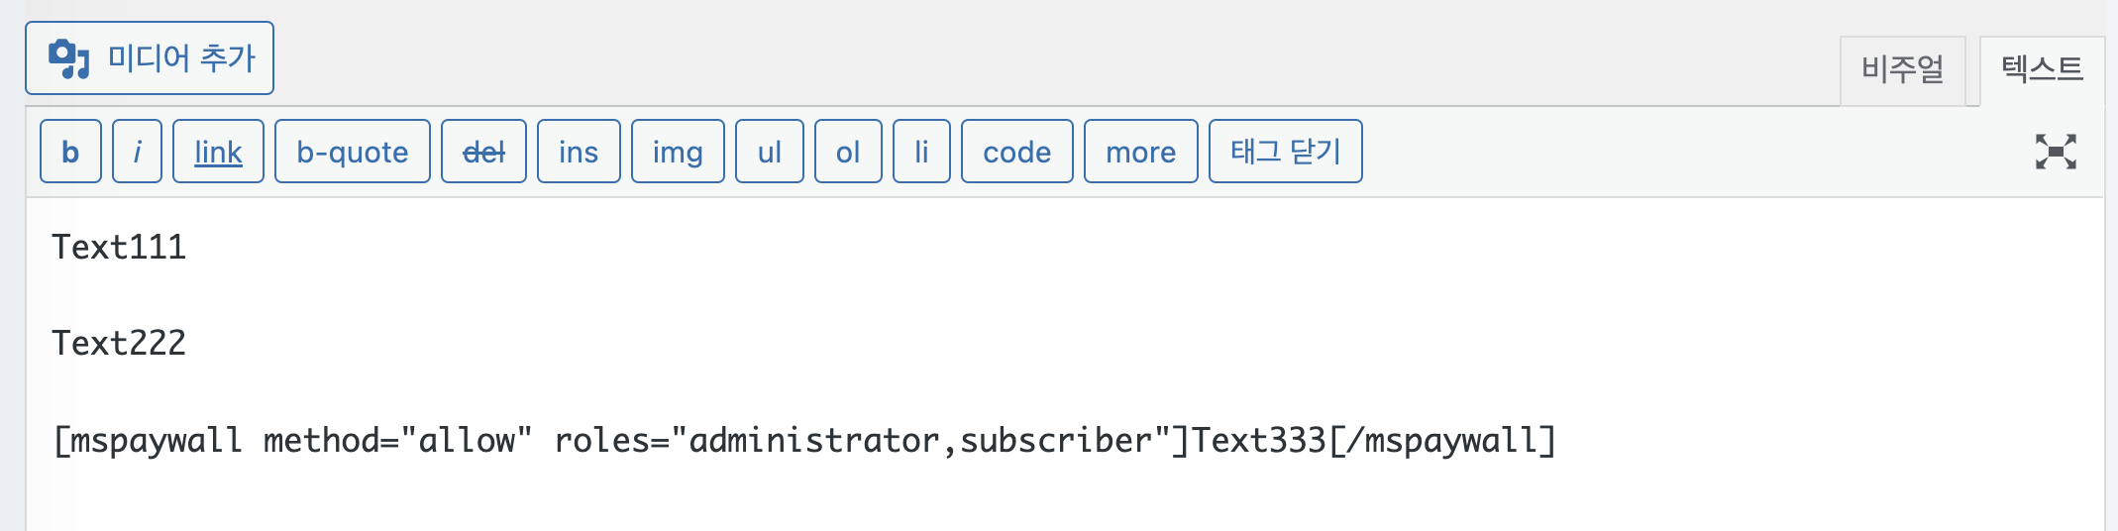Insert the more tag
The height and width of the screenshot is (531, 2118).
pos(1141,152)
